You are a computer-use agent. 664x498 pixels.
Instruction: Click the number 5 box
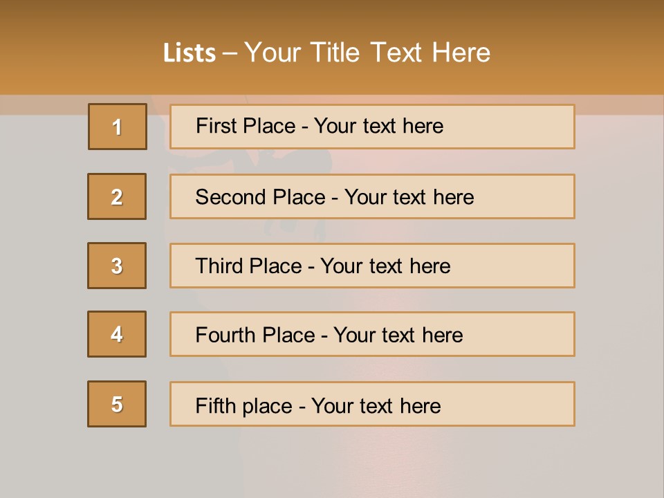117,404
